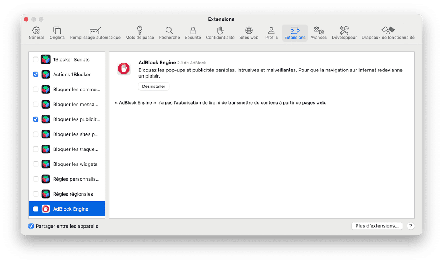
Task: Open the Sites web globe pane
Action: pos(249,33)
